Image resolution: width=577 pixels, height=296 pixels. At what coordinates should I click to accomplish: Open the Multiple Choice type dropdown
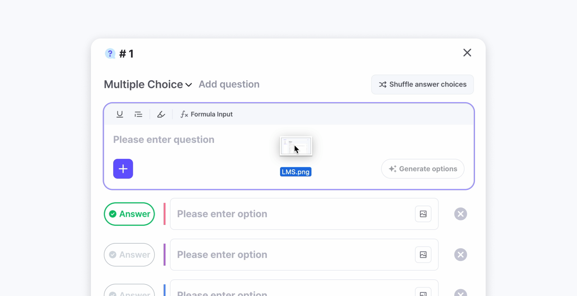click(x=148, y=84)
